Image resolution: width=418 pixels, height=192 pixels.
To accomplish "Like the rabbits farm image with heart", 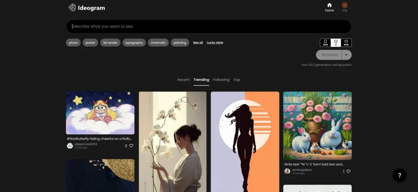I will (348, 171).
